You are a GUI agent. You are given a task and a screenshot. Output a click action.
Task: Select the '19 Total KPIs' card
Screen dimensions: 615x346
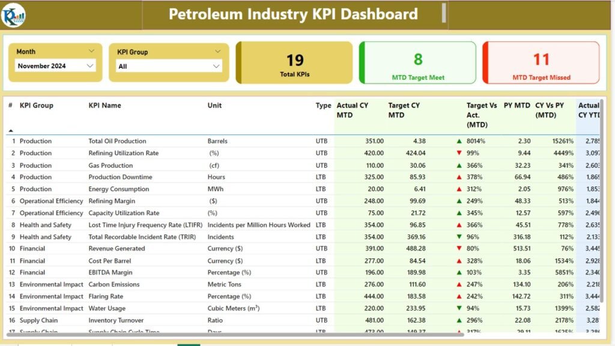(x=294, y=61)
